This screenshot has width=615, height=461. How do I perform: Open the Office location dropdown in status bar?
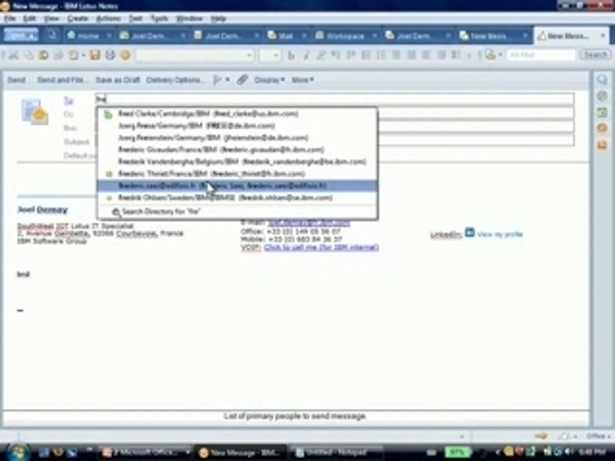click(598, 436)
